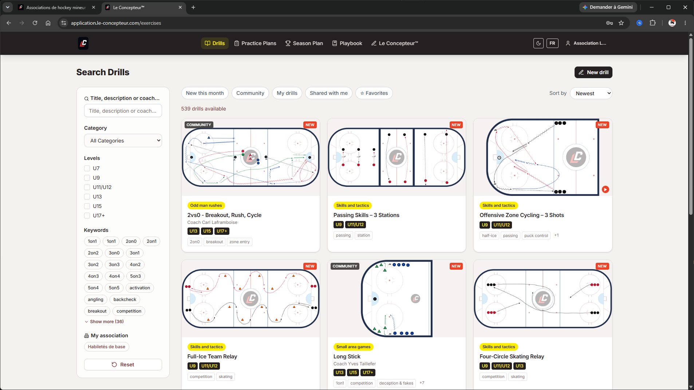
Task: Toggle the U17+ level checkbox
Action: [x=87, y=216]
